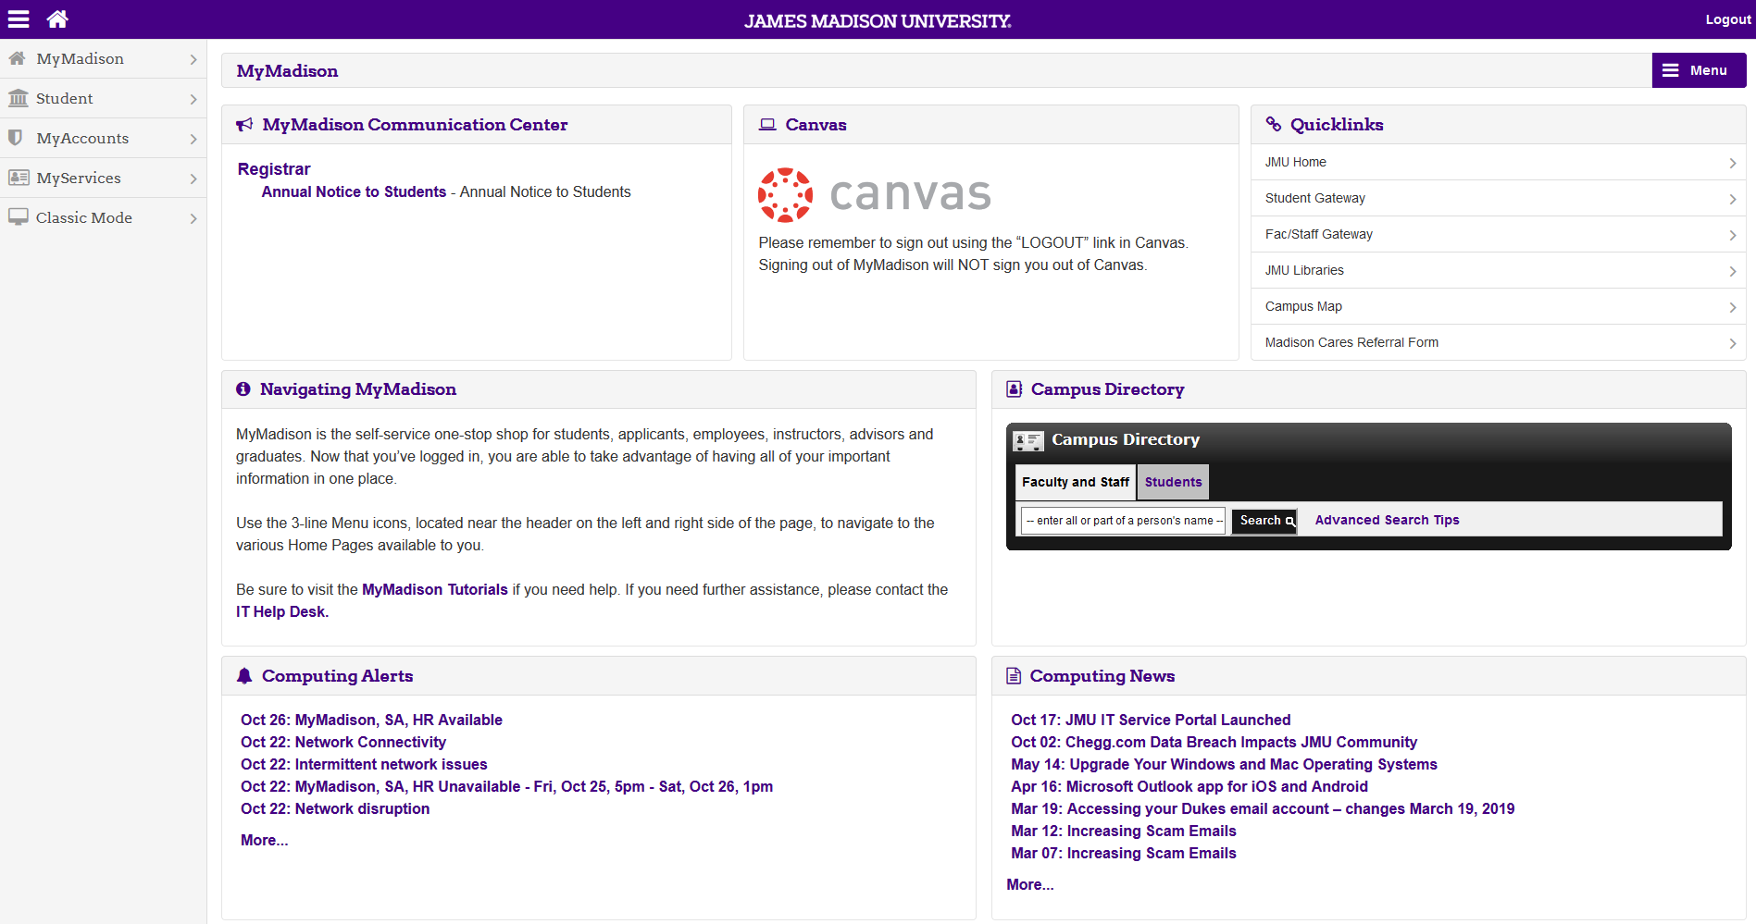Viewport: 1756px width, 924px height.
Task: Open the HR Unavailable Oct 25 alert
Action: tap(506, 786)
